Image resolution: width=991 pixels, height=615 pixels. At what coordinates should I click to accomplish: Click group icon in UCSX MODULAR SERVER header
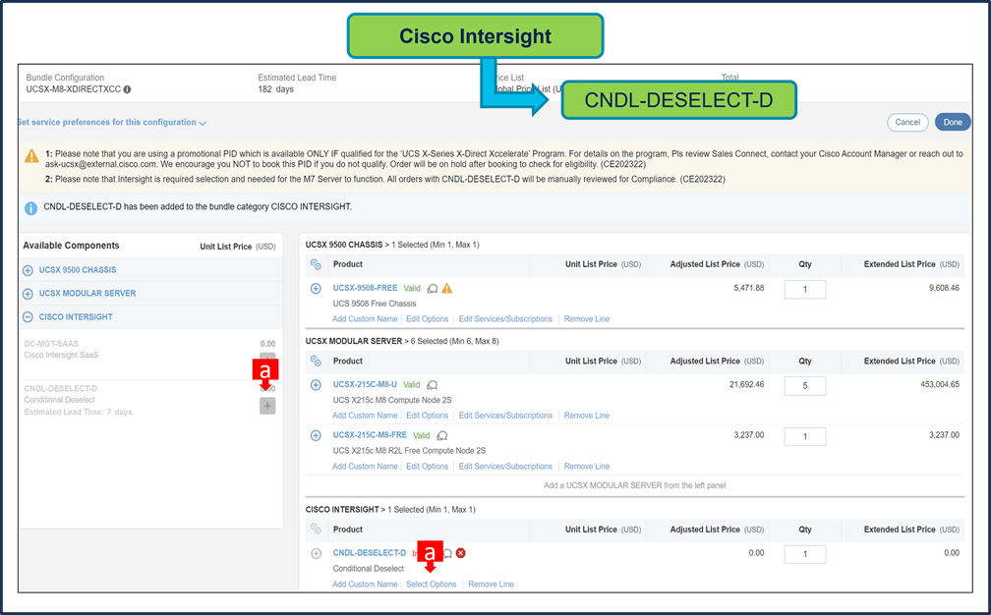[316, 362]
